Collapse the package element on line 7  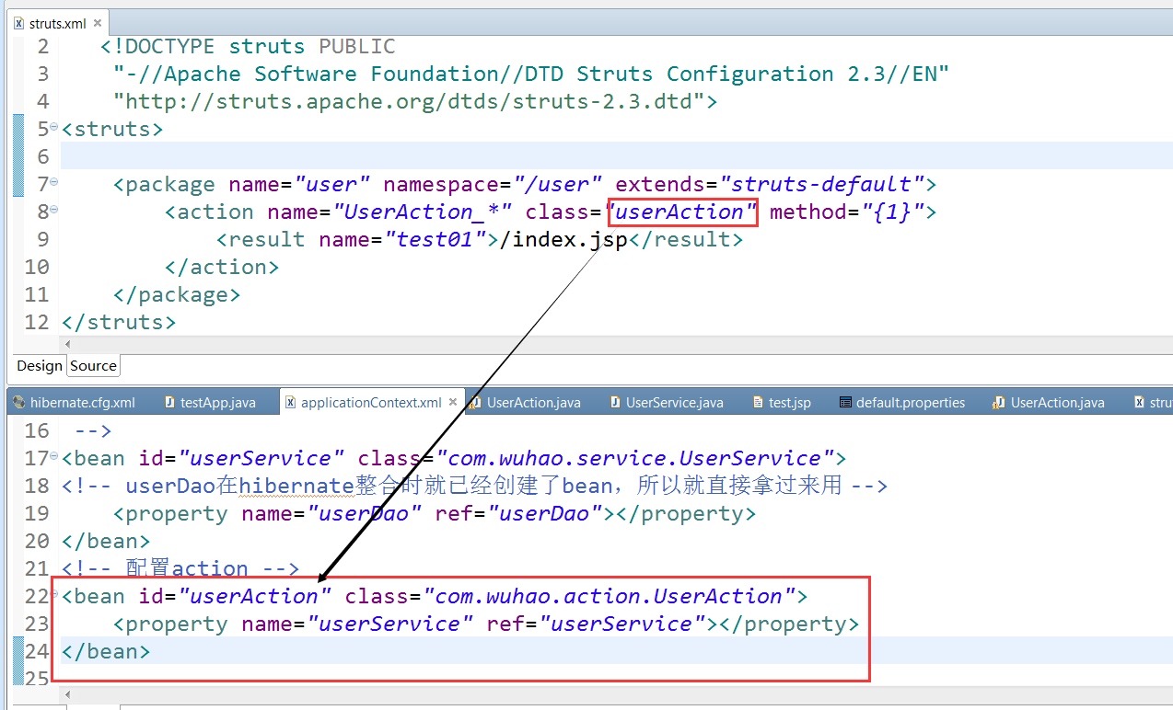53,181
